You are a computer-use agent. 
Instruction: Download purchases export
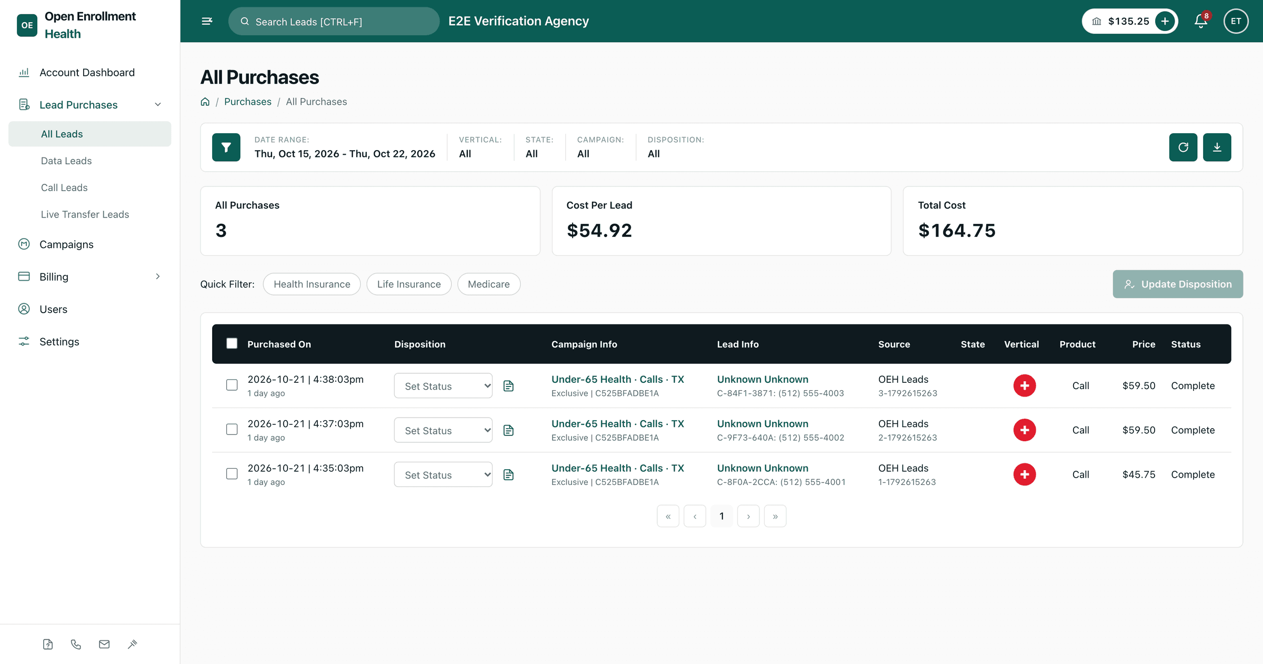pyautogui.click(x=1217, y=147)
